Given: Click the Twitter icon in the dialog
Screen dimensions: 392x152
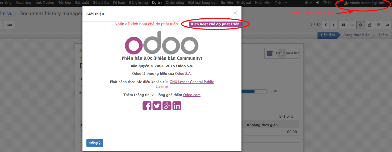Looking at the screenshot, I should (x=157, y=106).
